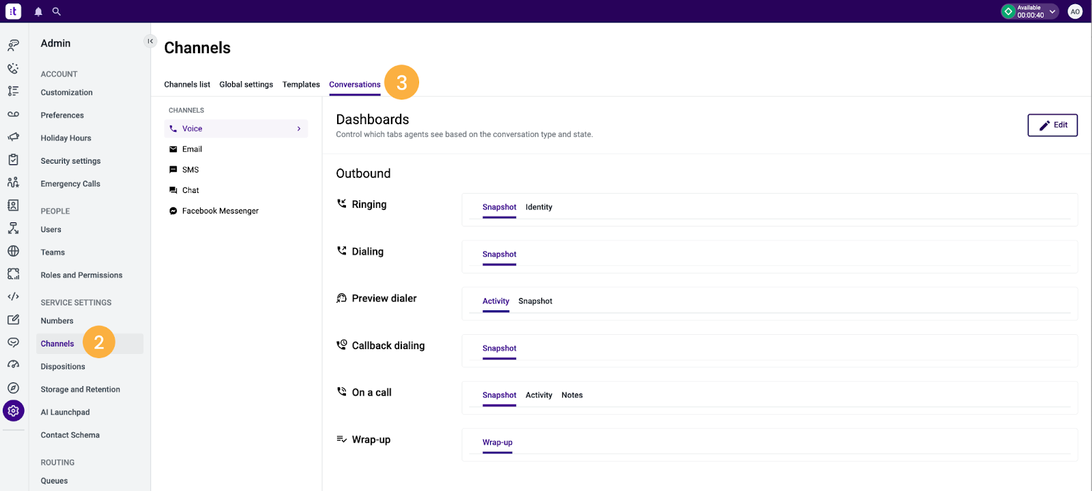The width and height of the screenshot is (1092, 491).
Task: Open the AO user avatar menu
Action: [x=1075, y=12]
